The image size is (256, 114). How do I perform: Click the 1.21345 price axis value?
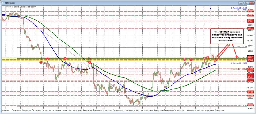251,109
